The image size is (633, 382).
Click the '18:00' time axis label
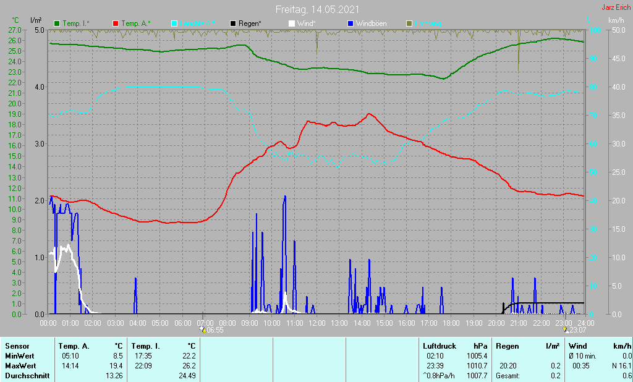451,323
